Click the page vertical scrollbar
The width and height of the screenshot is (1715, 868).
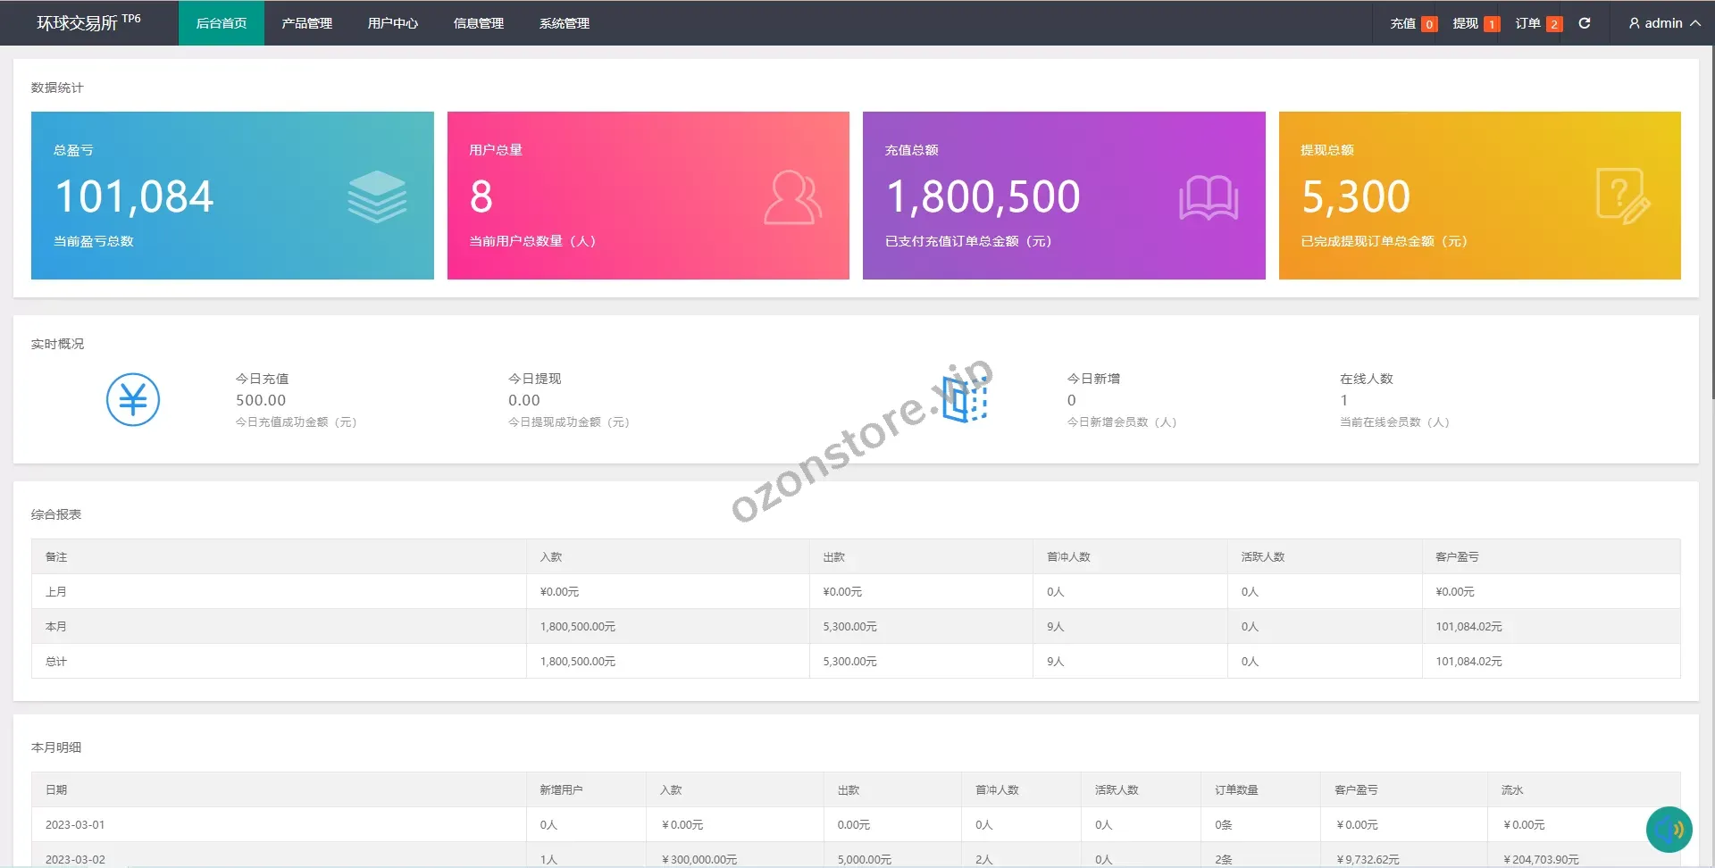pyautogui.click(x=1711, y=223)
